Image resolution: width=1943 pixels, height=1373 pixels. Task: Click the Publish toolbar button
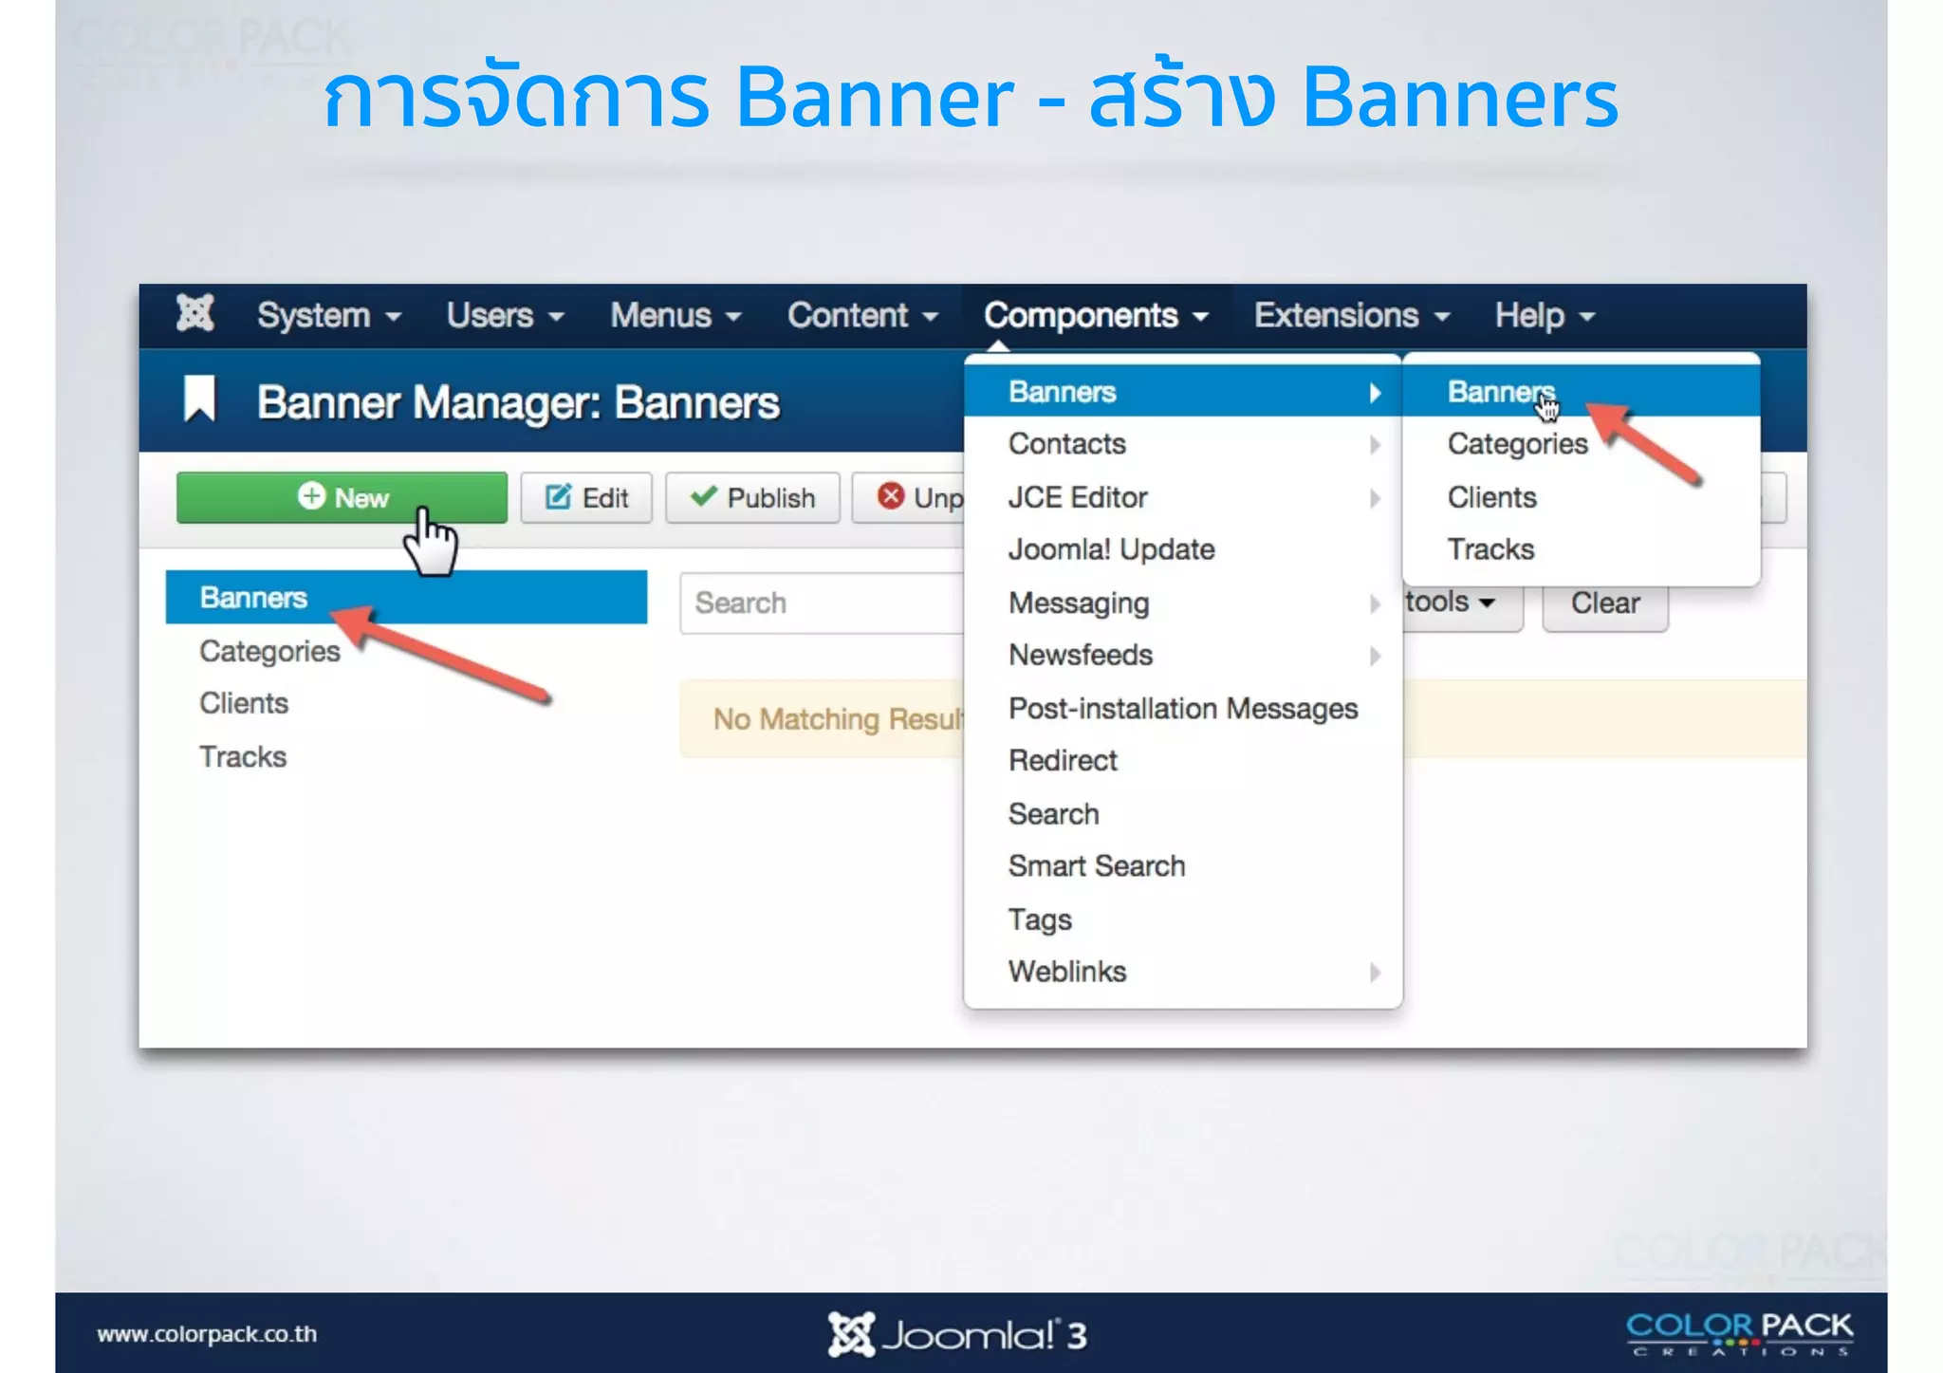tap(752, 497)
